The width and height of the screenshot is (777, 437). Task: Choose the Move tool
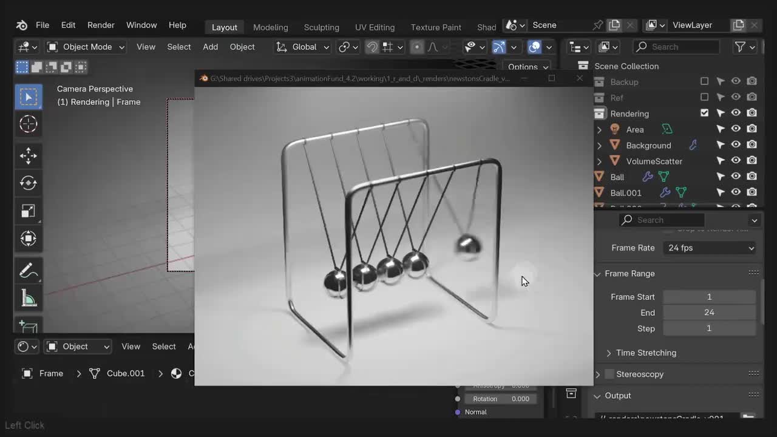(x=29, y=155)
